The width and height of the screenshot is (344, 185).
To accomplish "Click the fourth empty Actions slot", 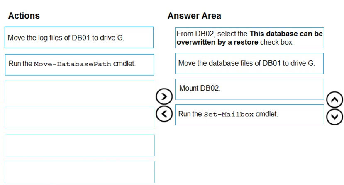I will pos(79,118).
